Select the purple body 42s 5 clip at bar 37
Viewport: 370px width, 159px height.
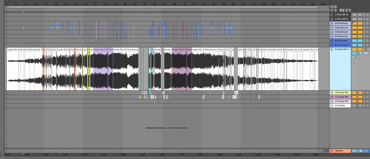tap(101, 69)
